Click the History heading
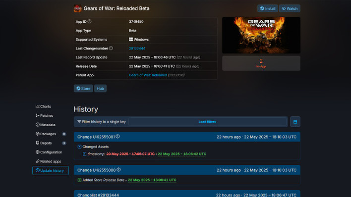The height and width of the screenshot is (197, 351). click(86, 109)
